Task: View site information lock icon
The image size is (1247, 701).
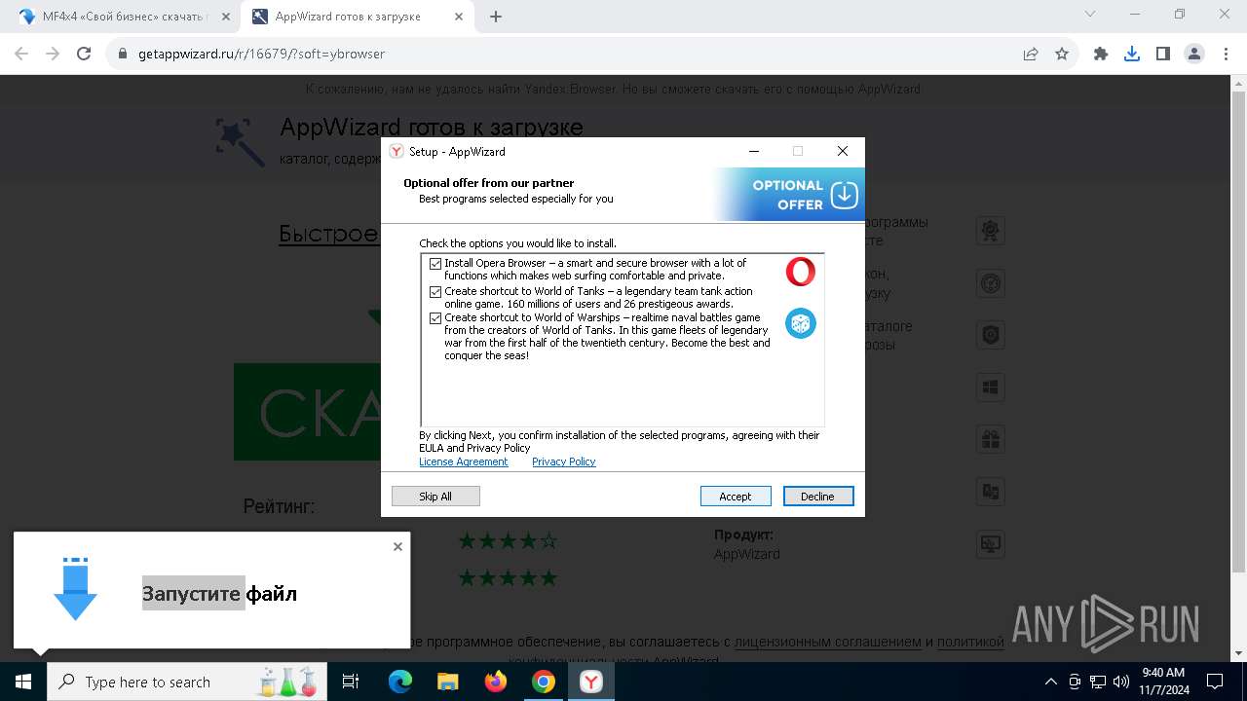Action: (x=123, y=54)
